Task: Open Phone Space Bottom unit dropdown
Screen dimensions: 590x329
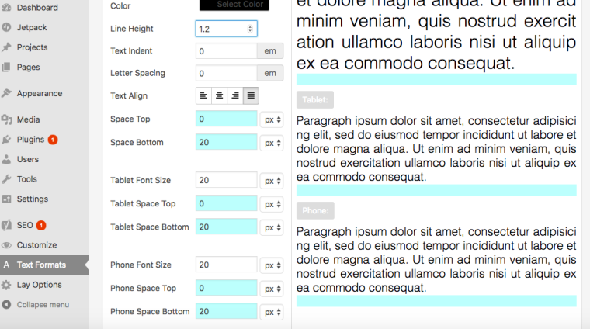Action: tap(271, 312)
